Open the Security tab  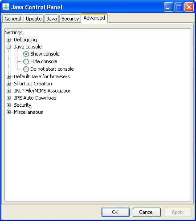70,19
